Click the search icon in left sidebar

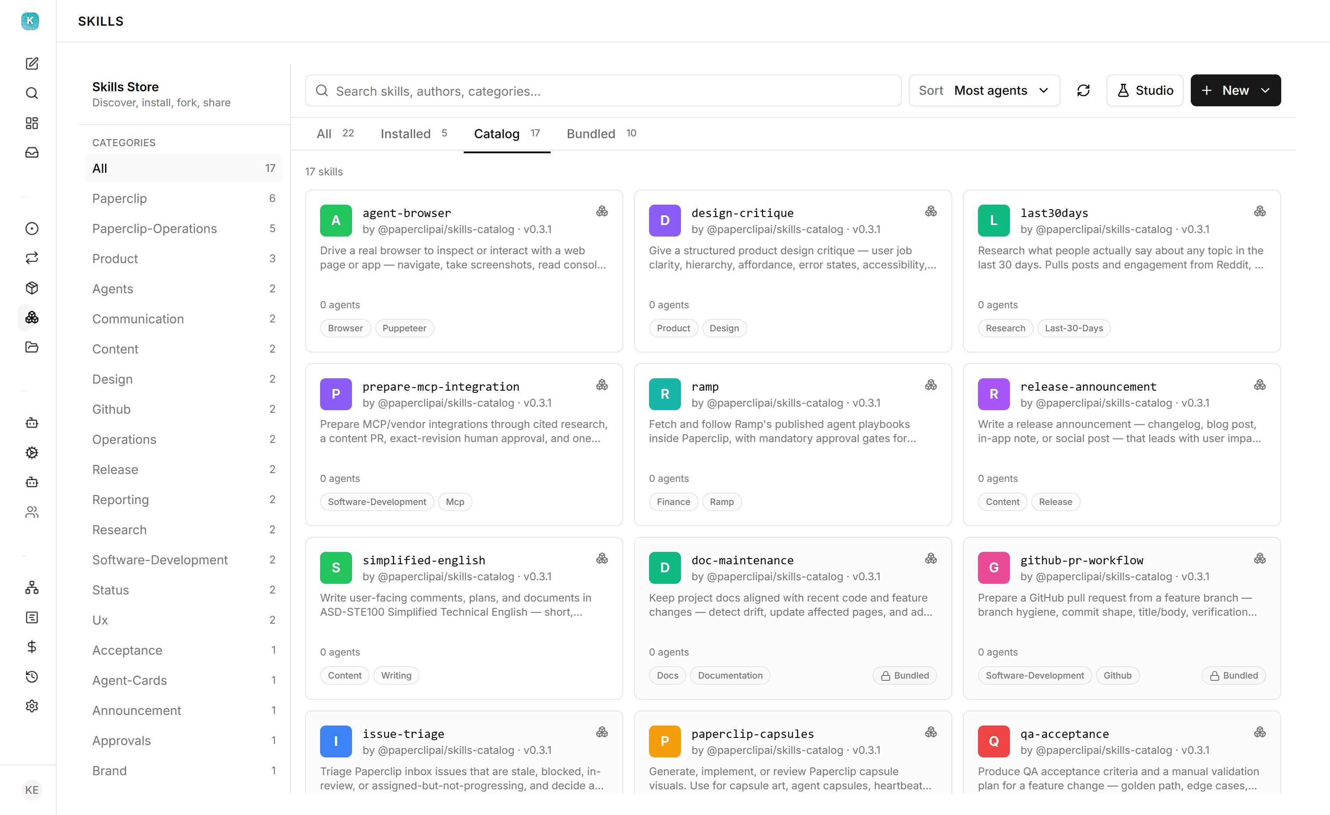(x=32, y=93)
